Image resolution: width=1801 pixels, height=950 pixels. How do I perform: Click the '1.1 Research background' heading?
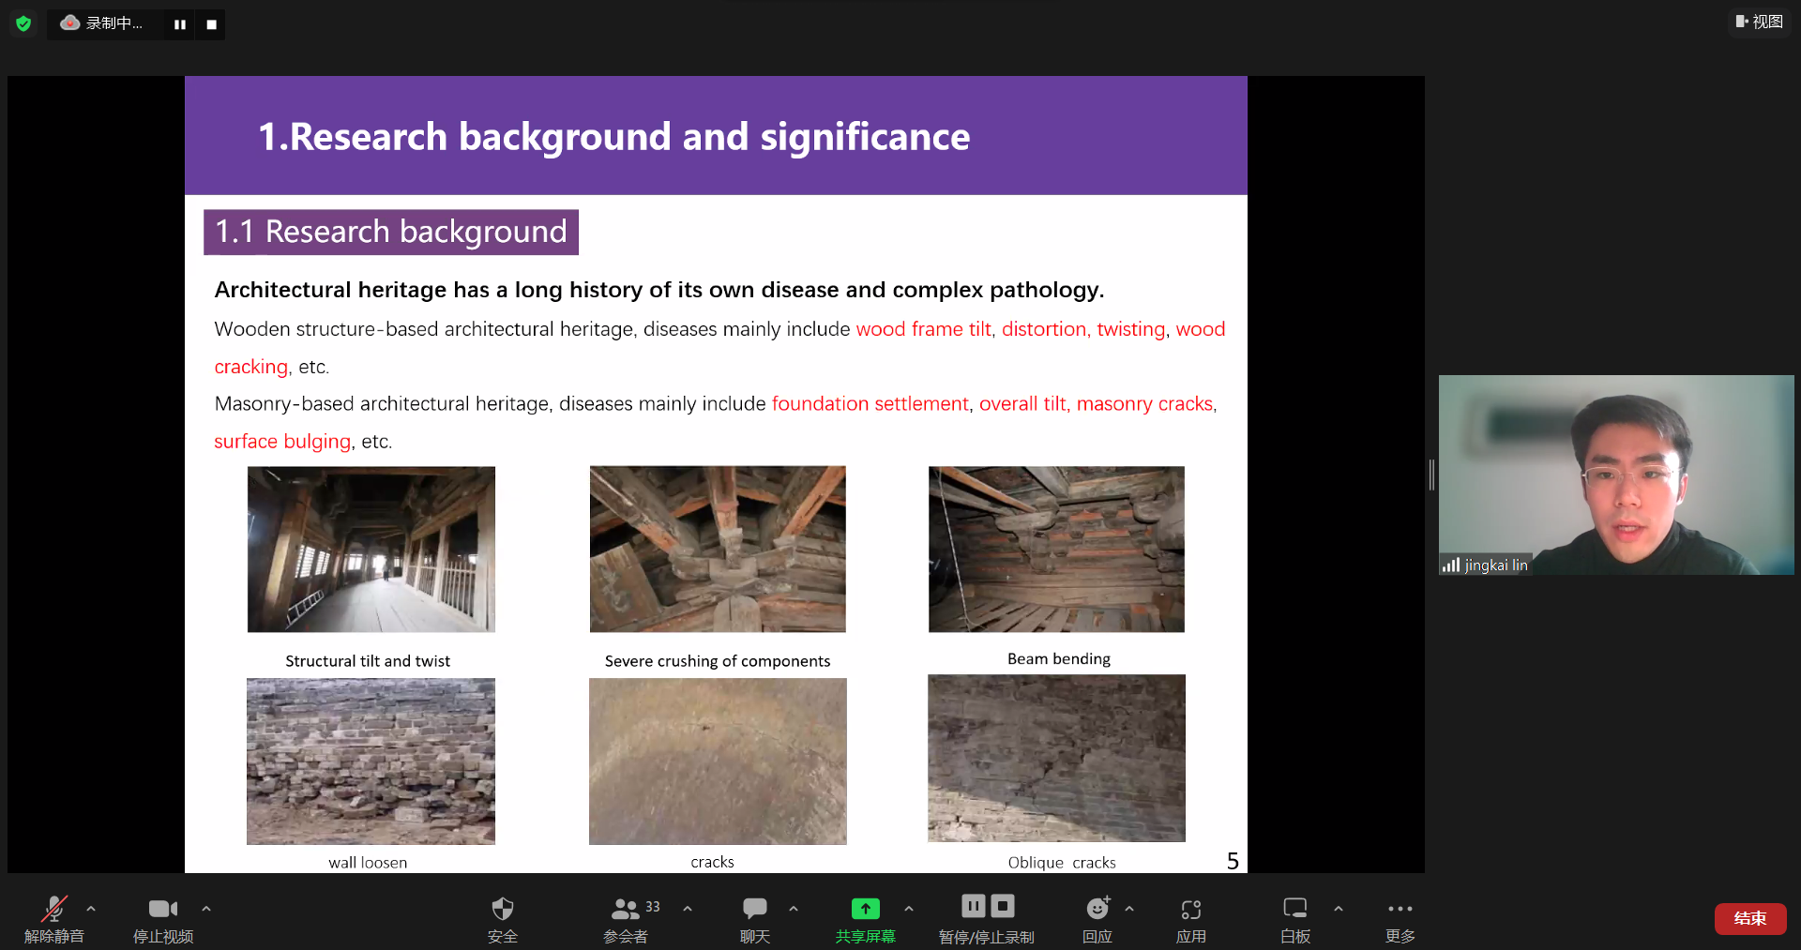coord(391,232)
